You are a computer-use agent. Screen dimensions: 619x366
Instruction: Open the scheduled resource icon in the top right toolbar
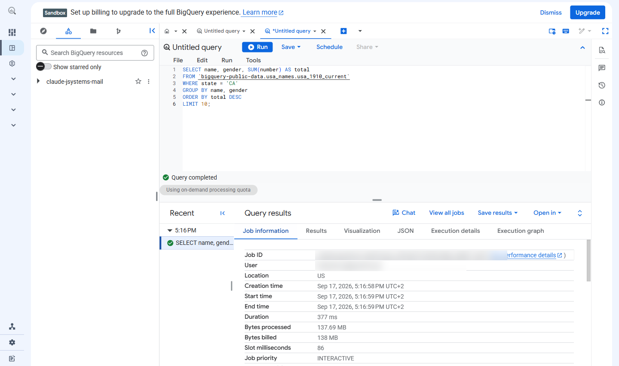pos(552,31)
